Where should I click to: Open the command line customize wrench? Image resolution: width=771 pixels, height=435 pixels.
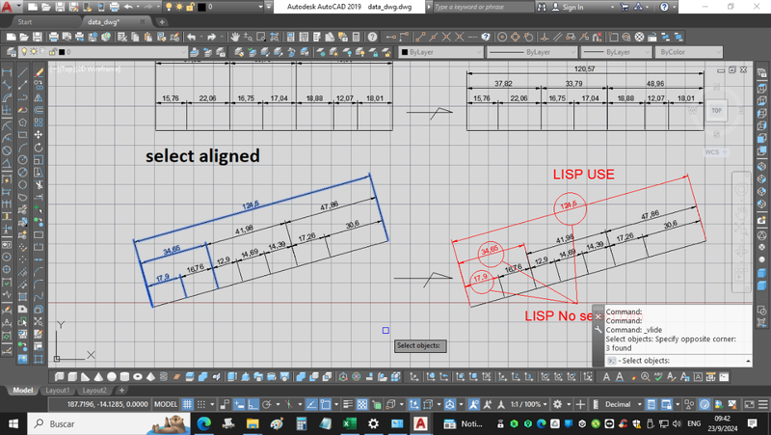click(x=598, y=329)
